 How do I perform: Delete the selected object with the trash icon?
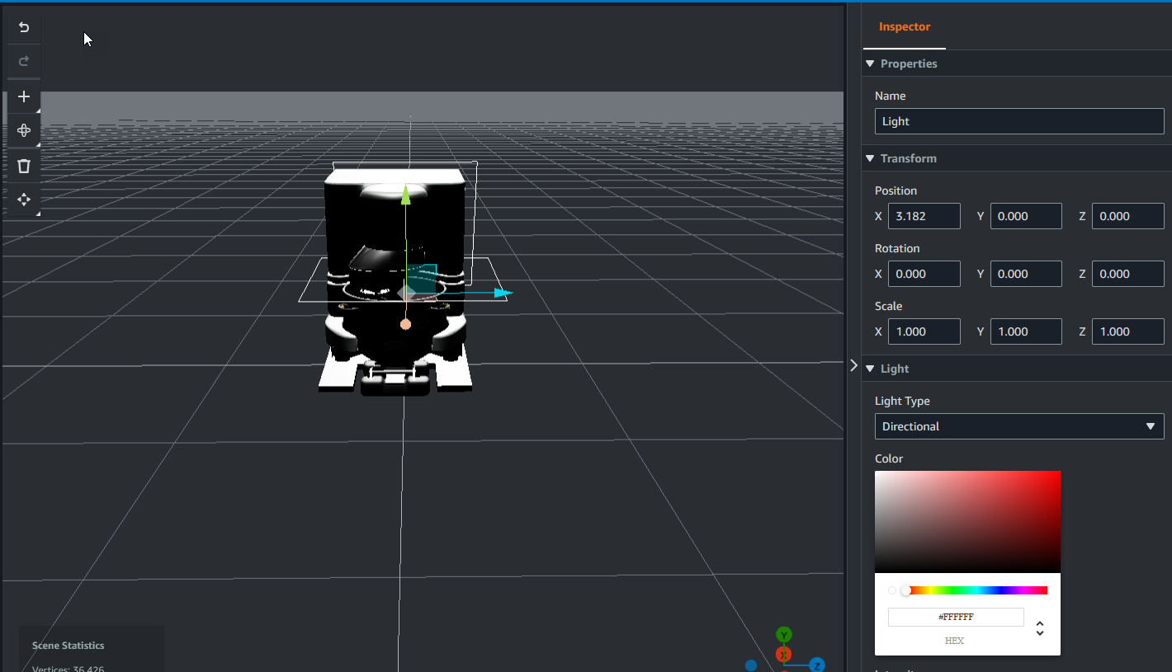(x=24, y=166)
